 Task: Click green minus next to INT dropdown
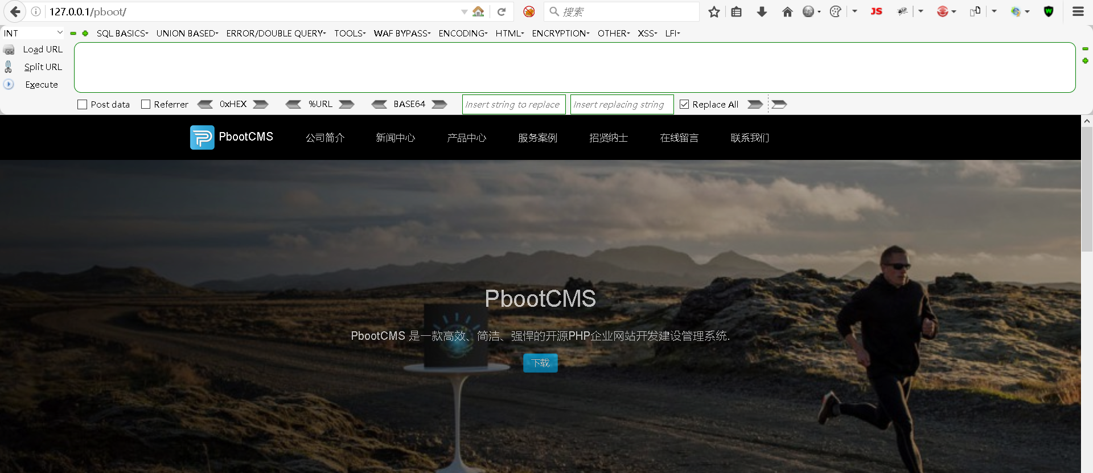click(x=73, y=34)
